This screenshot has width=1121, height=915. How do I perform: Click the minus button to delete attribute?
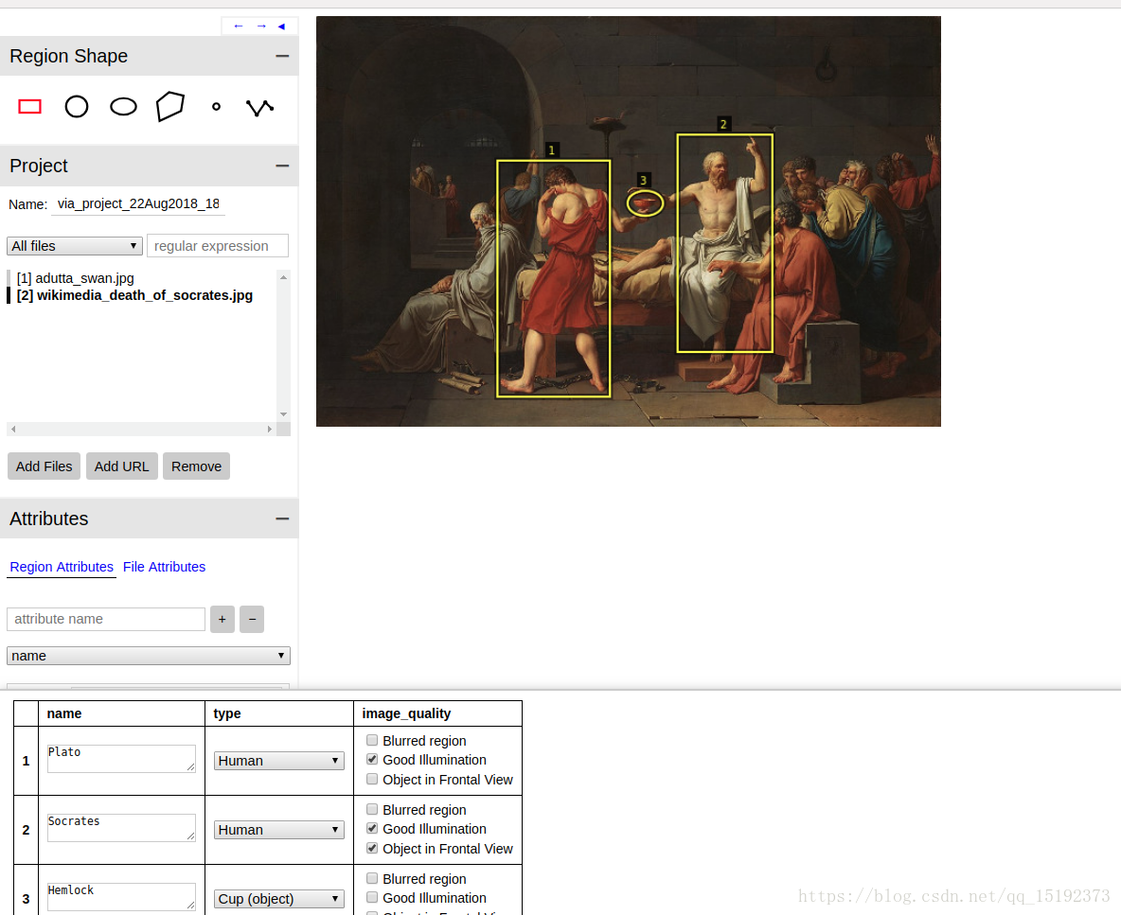(x=252, y=619)
